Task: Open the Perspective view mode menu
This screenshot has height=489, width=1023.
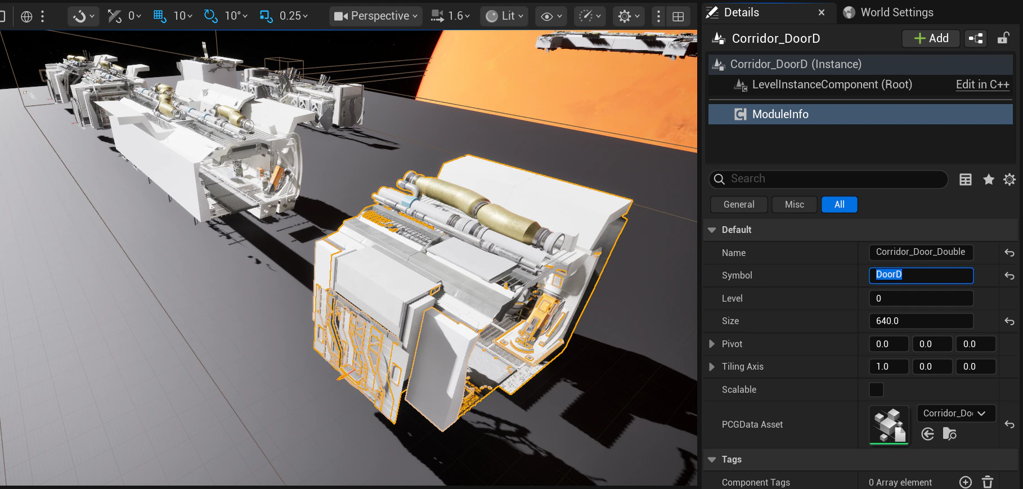Action: coord(375,16)
